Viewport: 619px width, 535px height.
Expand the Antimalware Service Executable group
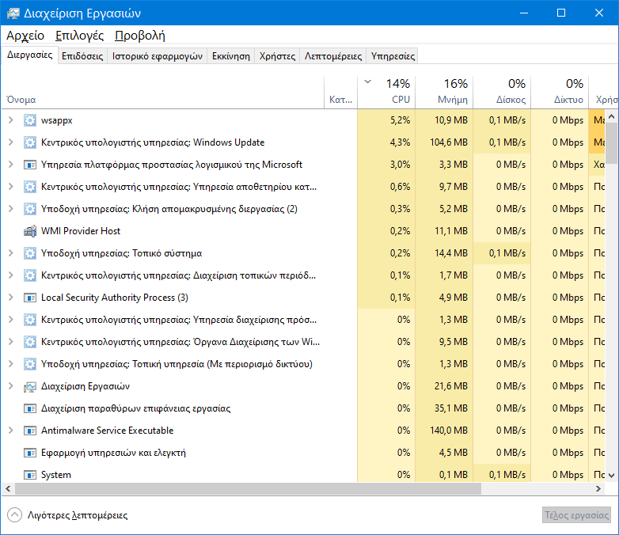[10, 431]
